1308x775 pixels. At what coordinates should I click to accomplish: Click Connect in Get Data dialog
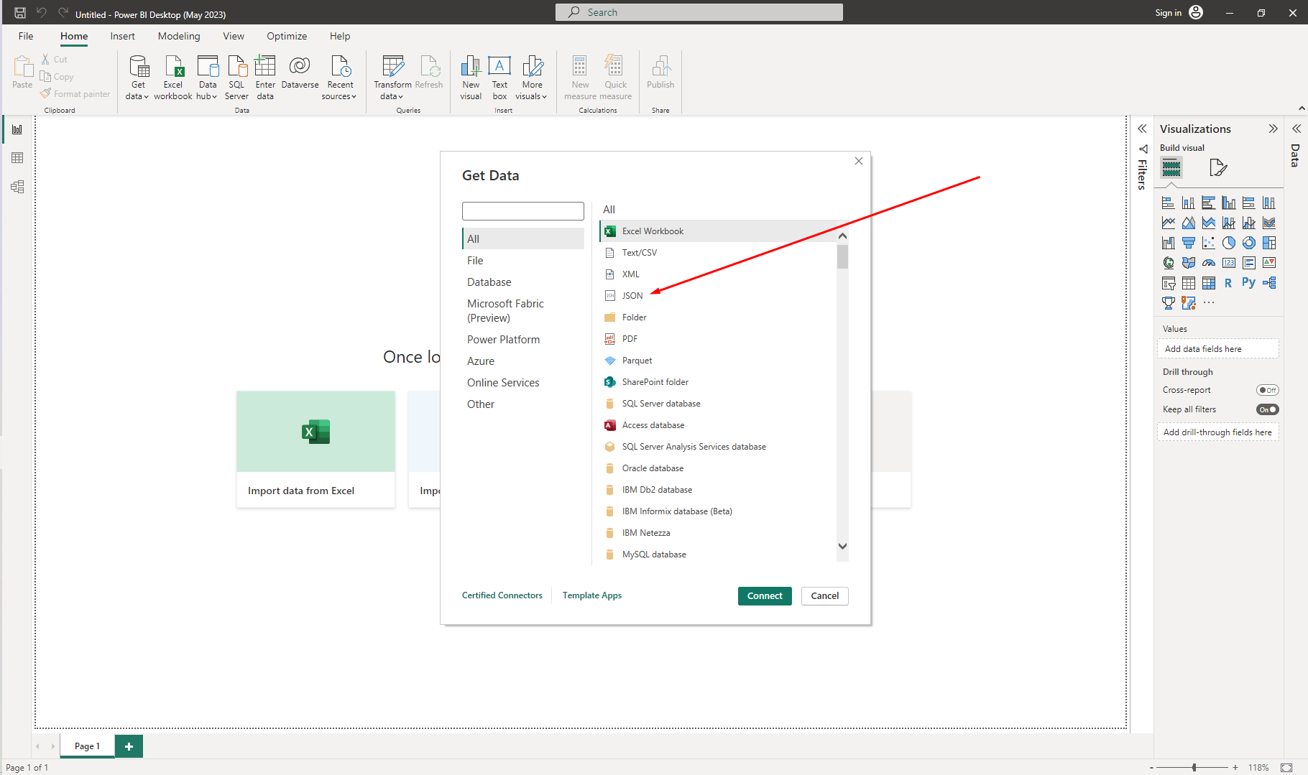click(x=765, y=596)
